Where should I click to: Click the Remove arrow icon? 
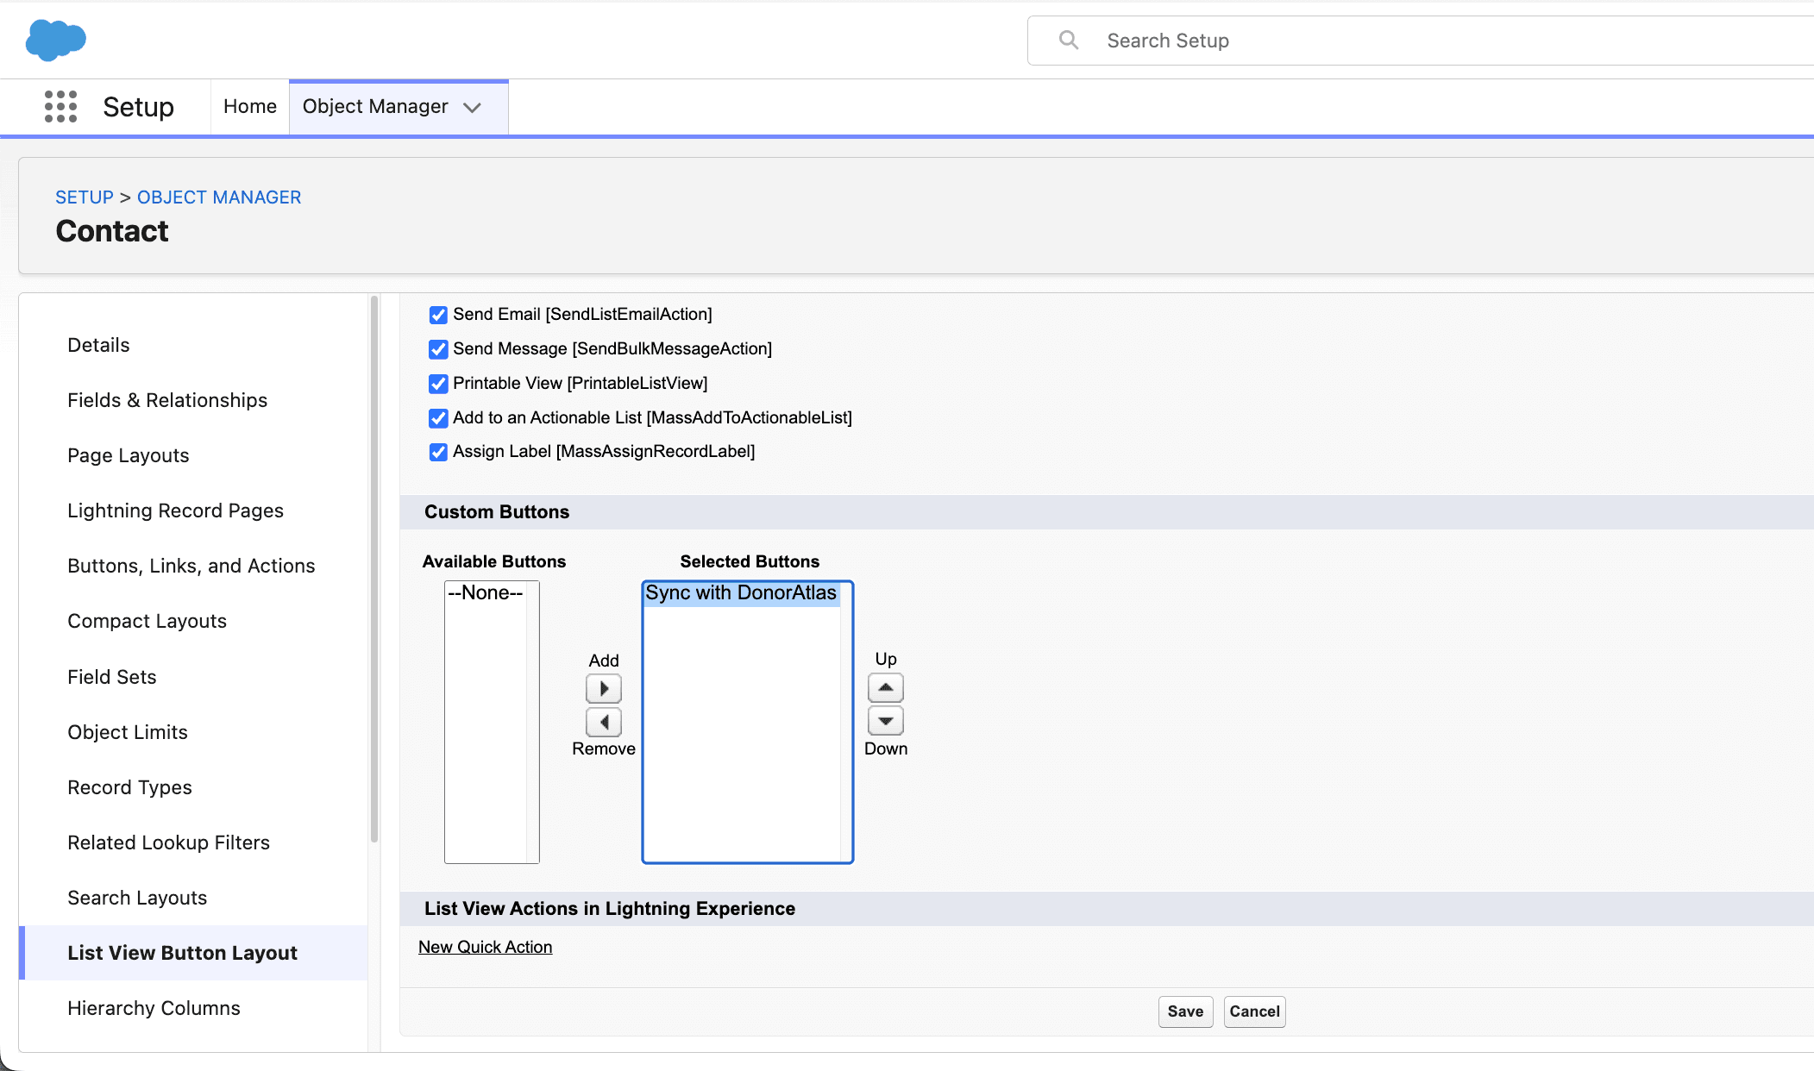[604, 722]
